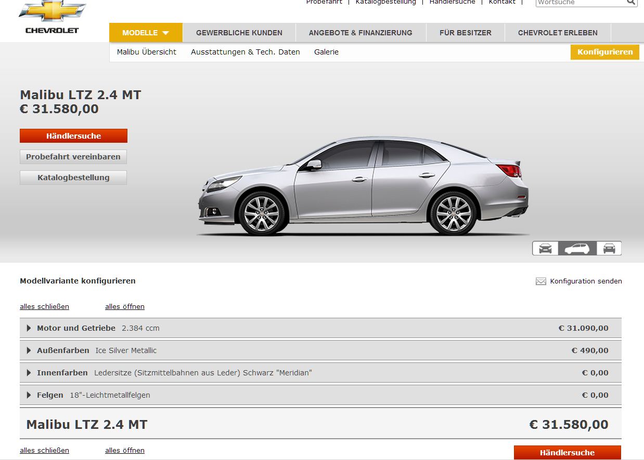Expand the Felgen section
644x460 pixels.
tap(29, 395)
